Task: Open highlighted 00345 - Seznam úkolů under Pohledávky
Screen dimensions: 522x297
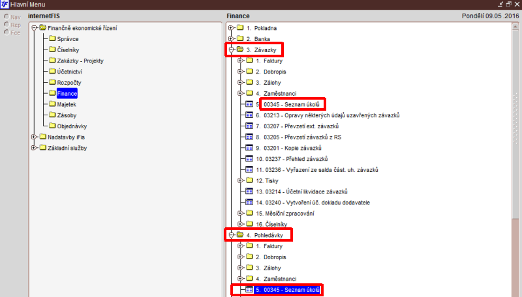Action: (x=288, y=290)
